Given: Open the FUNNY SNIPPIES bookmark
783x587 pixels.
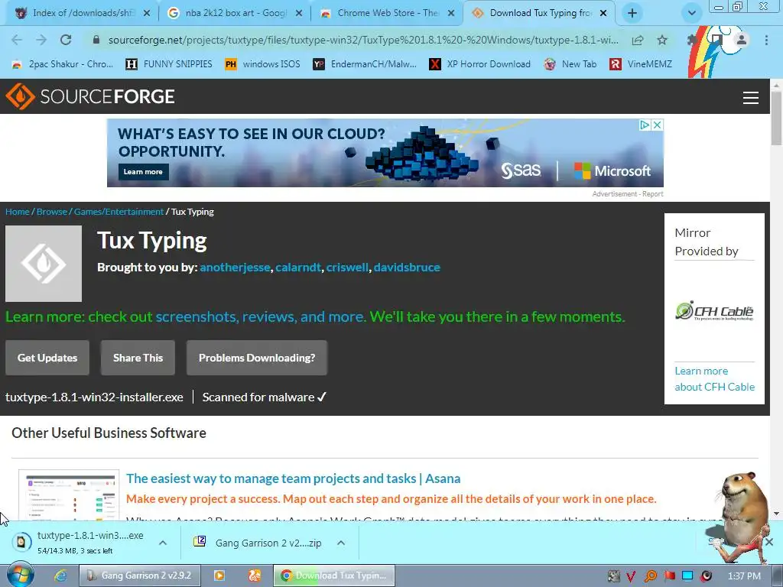Looking at the screenshot, I should point(169,64).
